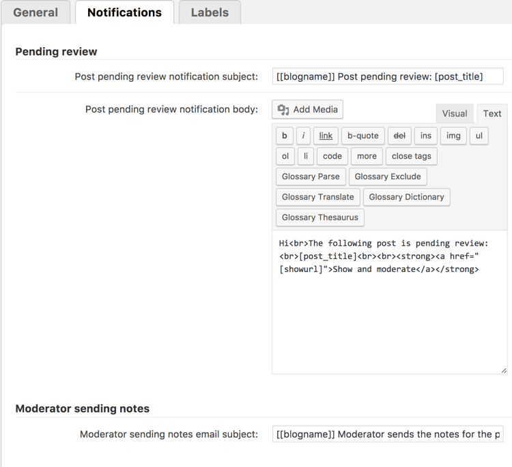Click the ins quicktag button
Viewport: 512px width, 467px height.
pyautogui.click(x=425, y=136)
